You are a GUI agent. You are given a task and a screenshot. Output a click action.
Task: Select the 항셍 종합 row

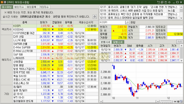coord(56,65)
